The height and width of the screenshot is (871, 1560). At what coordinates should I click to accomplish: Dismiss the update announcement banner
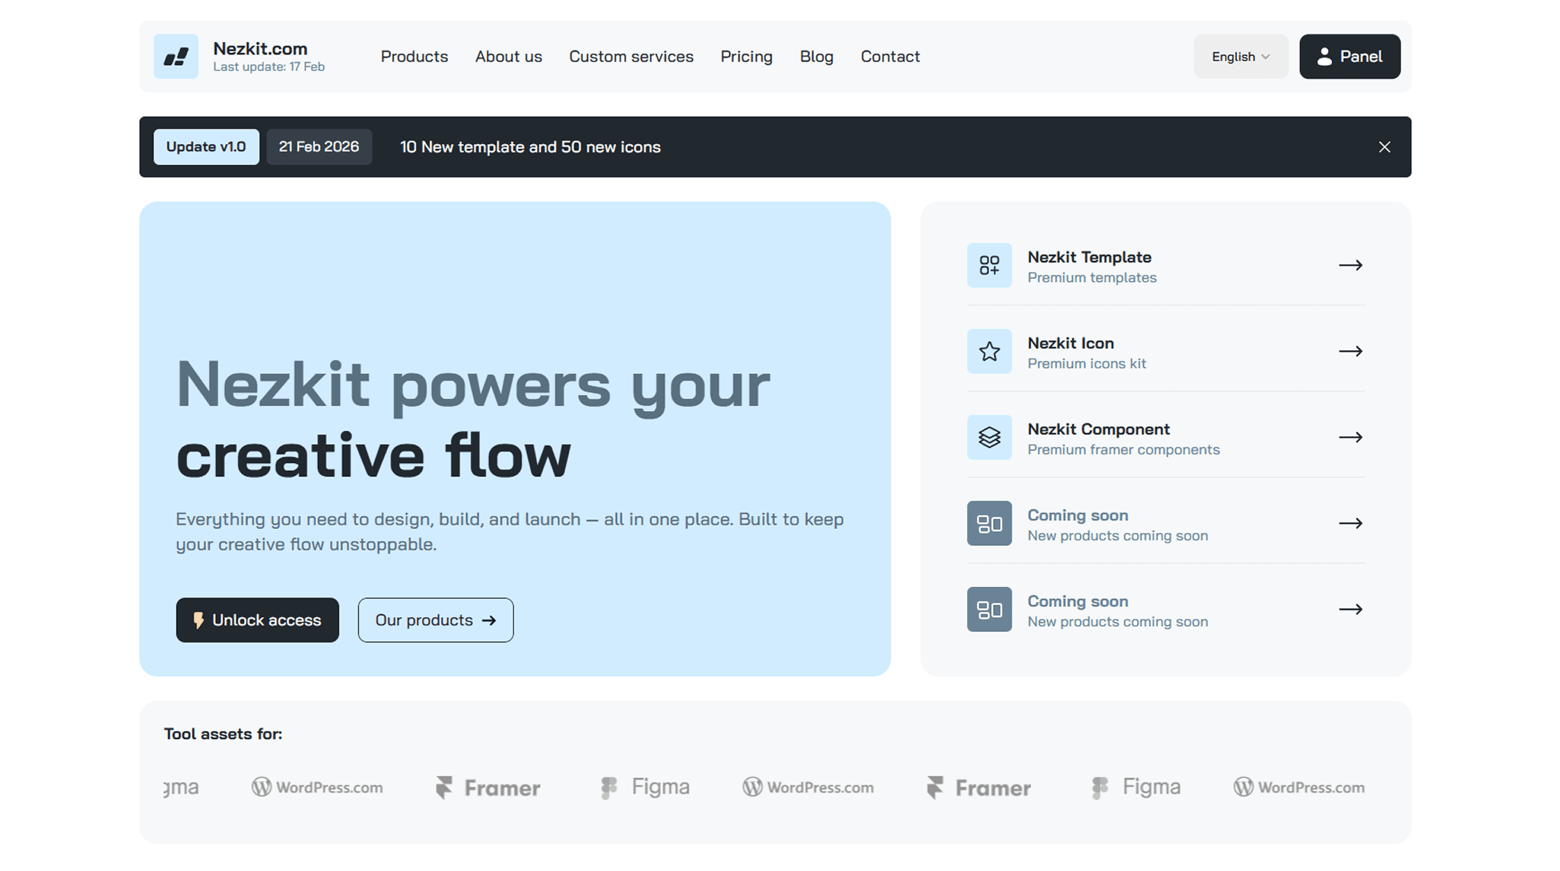click(1384, 147)
